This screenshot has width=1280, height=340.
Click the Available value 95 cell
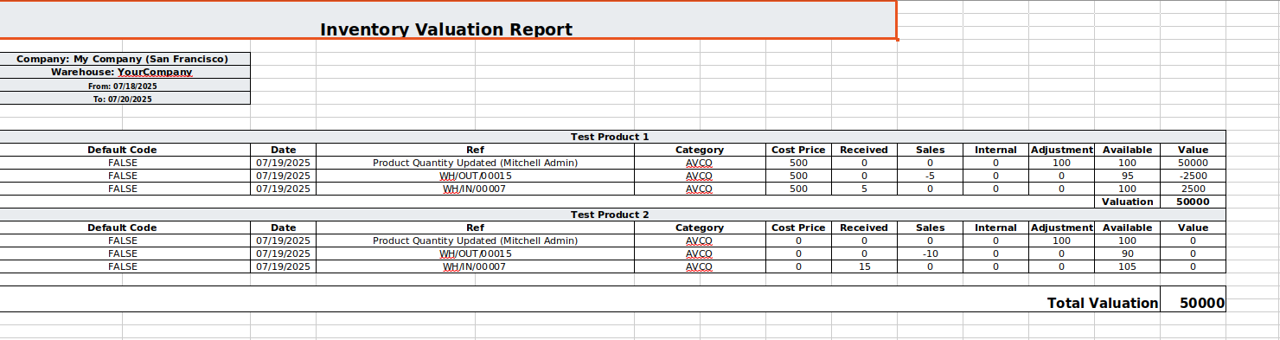pyautogui.click(x=1128, y=176)
